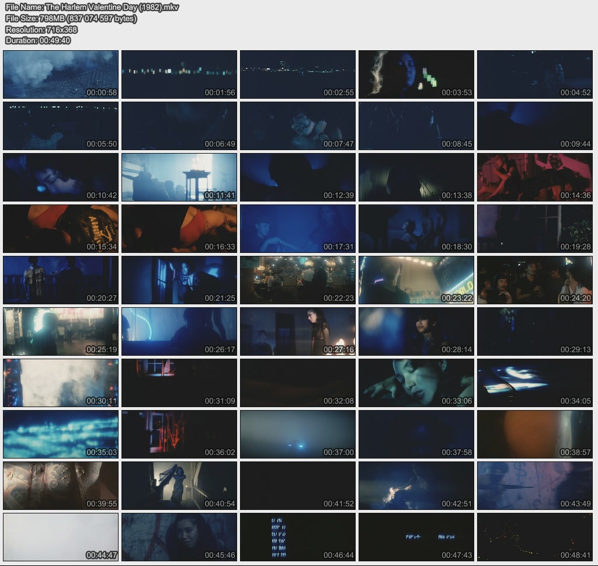Screen dimensions: 598x566
Task: Select the orange frame at 00:38:57
Action: point(535,435)
